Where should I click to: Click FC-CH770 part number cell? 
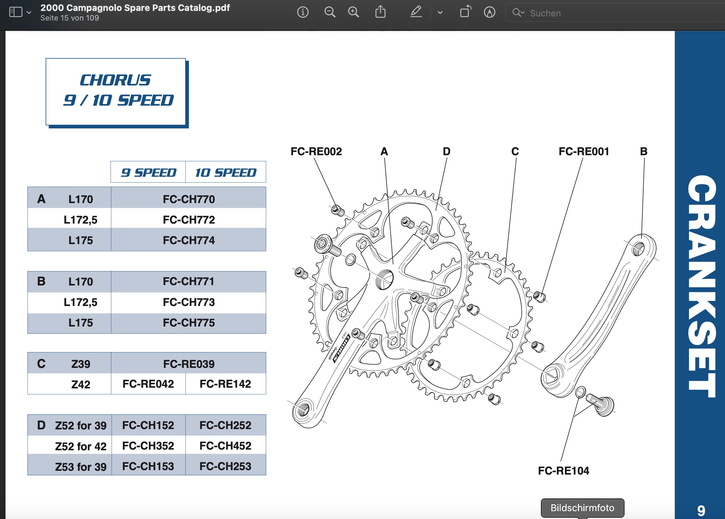pyautogui.click(x=188, y=199)
